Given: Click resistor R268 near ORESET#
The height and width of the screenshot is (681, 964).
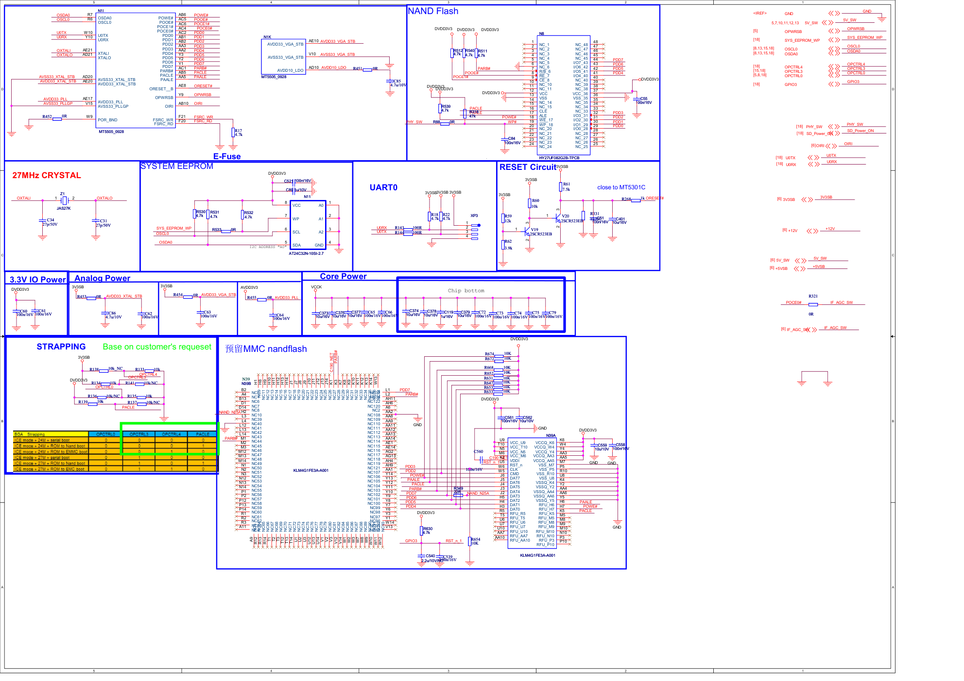Looking at the screenshot, I should click(x=636, y=200).
